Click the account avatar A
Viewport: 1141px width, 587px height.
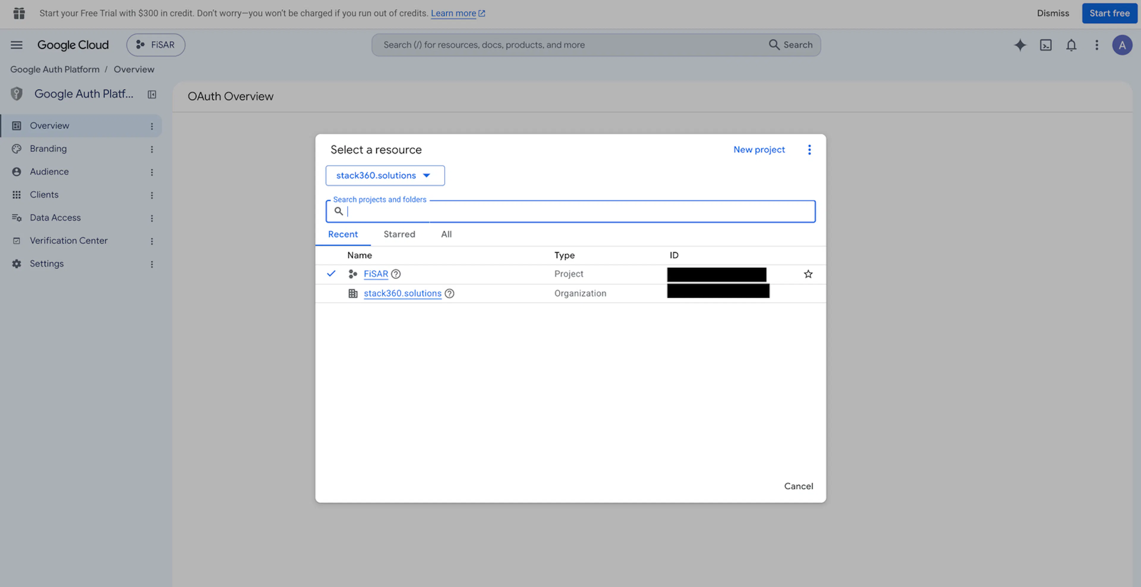[1122, 45]
